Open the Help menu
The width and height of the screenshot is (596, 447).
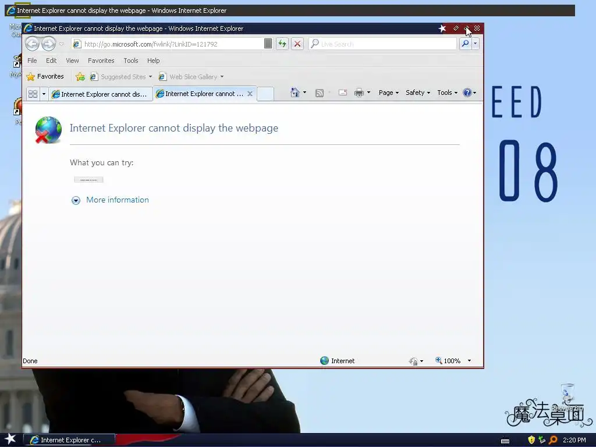pos(153,61)
